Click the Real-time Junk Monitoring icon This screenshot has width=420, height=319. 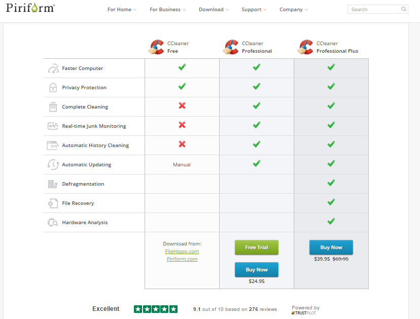(53, 126)
